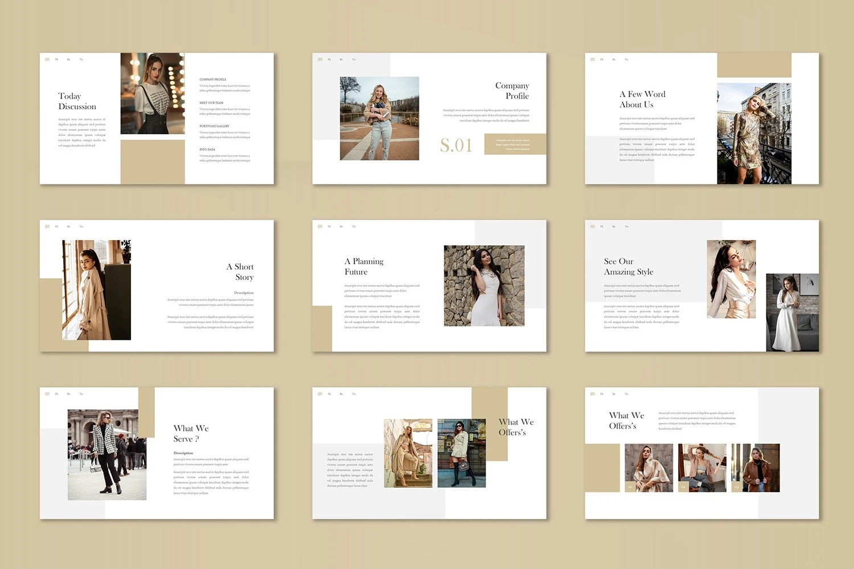Click hamburger icon on See Our Amazing Style slide

pos(593,226)
